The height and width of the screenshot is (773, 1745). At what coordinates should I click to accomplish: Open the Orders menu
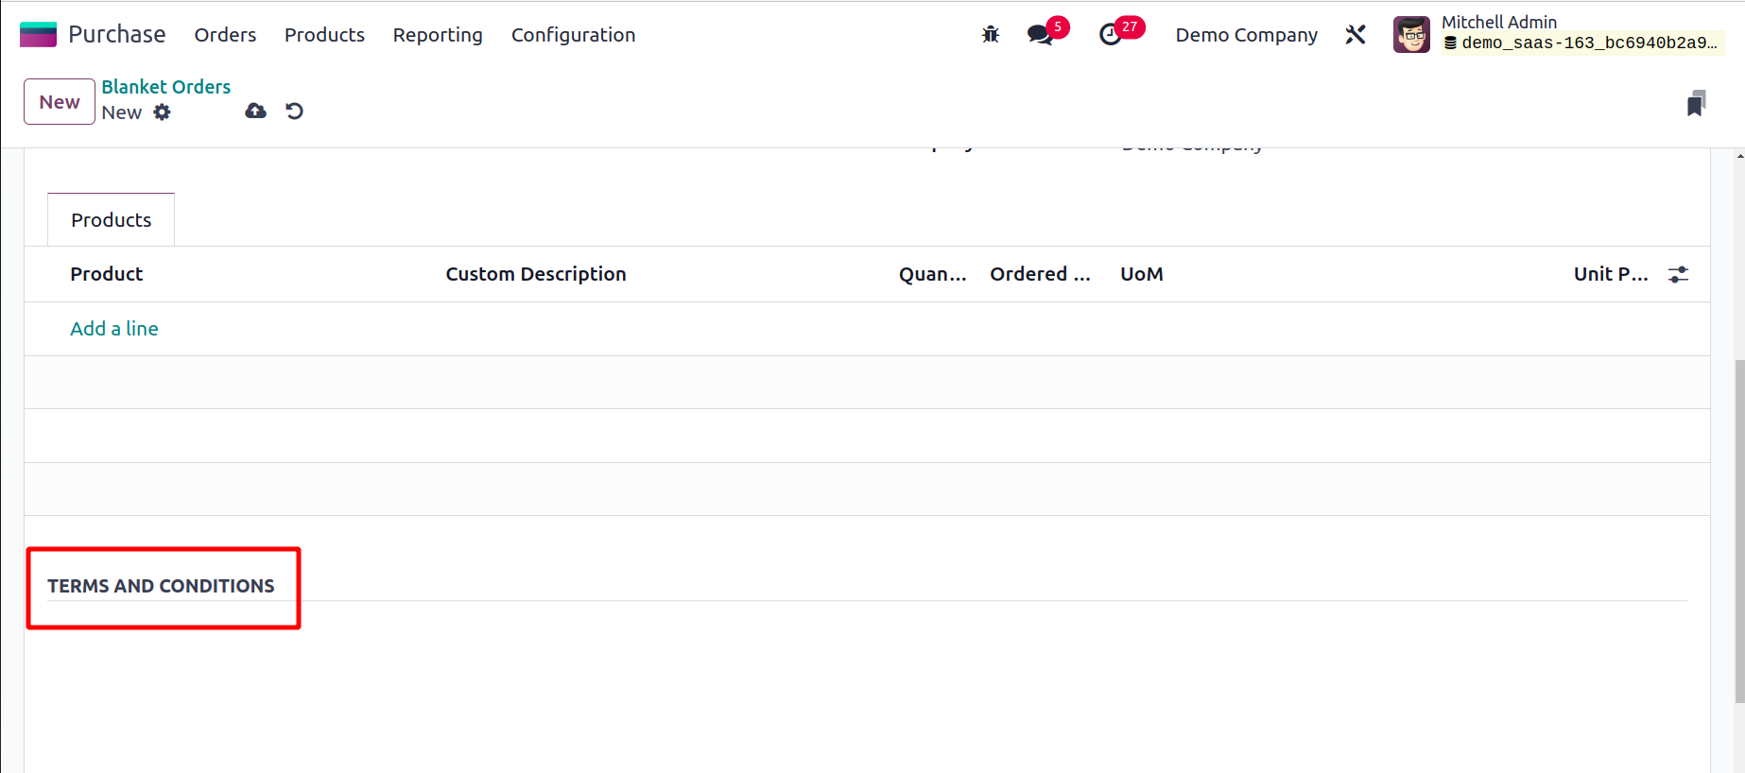[225, 35]
